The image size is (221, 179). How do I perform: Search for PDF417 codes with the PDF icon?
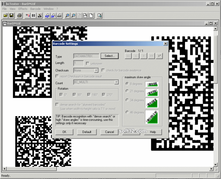click(47, 16)
